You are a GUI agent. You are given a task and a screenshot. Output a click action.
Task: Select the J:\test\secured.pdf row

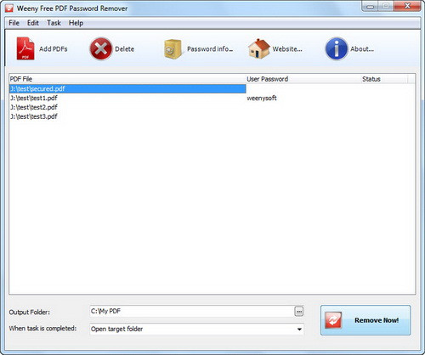coord(127,88)
